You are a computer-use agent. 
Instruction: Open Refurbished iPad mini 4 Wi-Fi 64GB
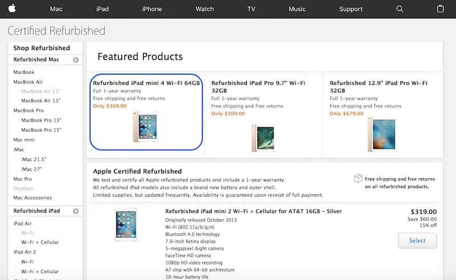(146, 83)
